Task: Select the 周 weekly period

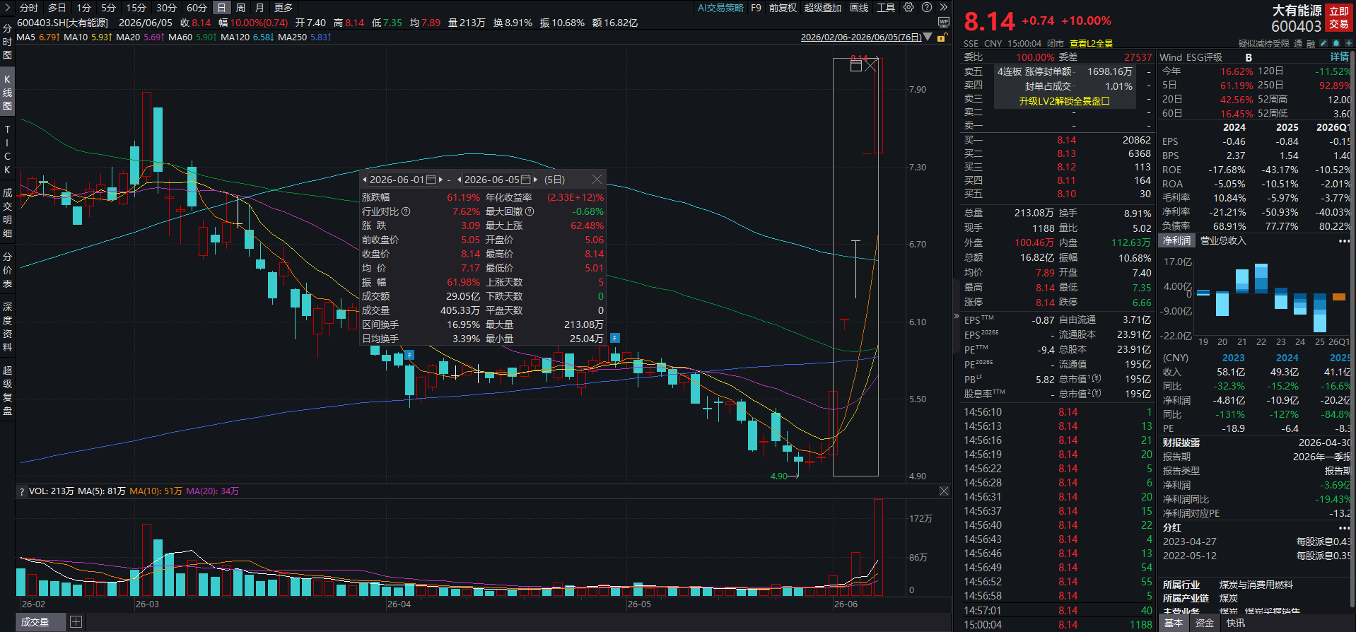Action: pos(241,8)
